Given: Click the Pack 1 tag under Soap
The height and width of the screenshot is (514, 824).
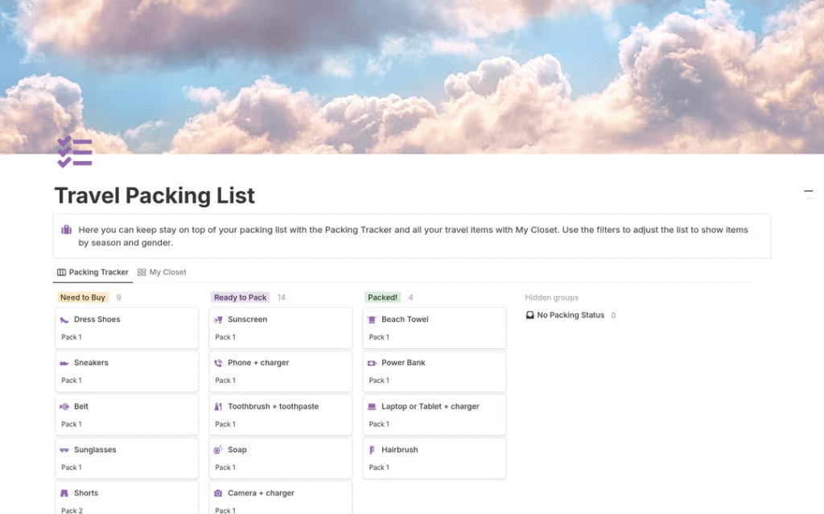Looking at the screenshot, I should (225, 467).
